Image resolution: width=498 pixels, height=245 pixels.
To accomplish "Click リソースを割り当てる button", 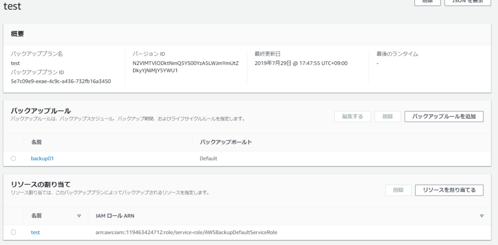I will point(449,190).
